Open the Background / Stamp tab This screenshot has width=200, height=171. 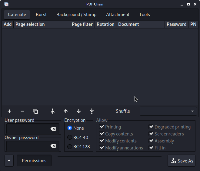click(76, 15)
